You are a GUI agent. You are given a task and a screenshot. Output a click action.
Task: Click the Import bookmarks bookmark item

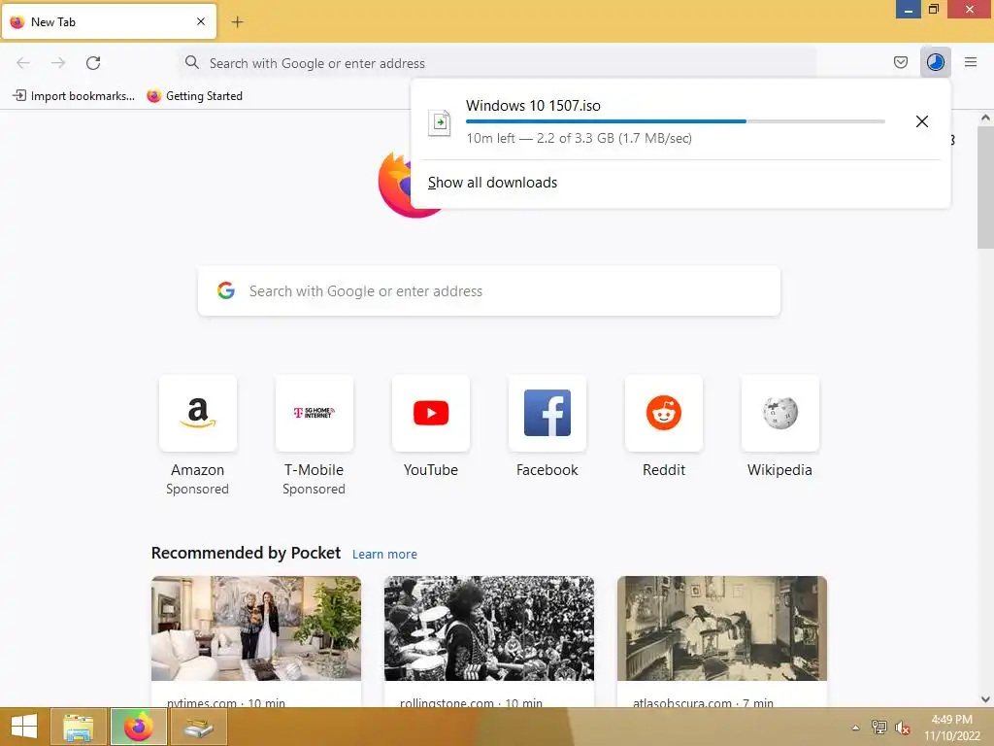click(x=74, y=96)
